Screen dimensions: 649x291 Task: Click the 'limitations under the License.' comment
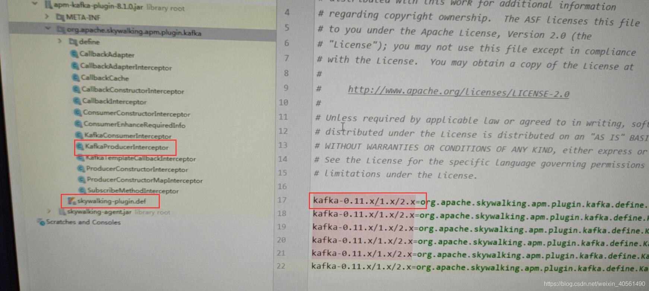tap(396, 174)
